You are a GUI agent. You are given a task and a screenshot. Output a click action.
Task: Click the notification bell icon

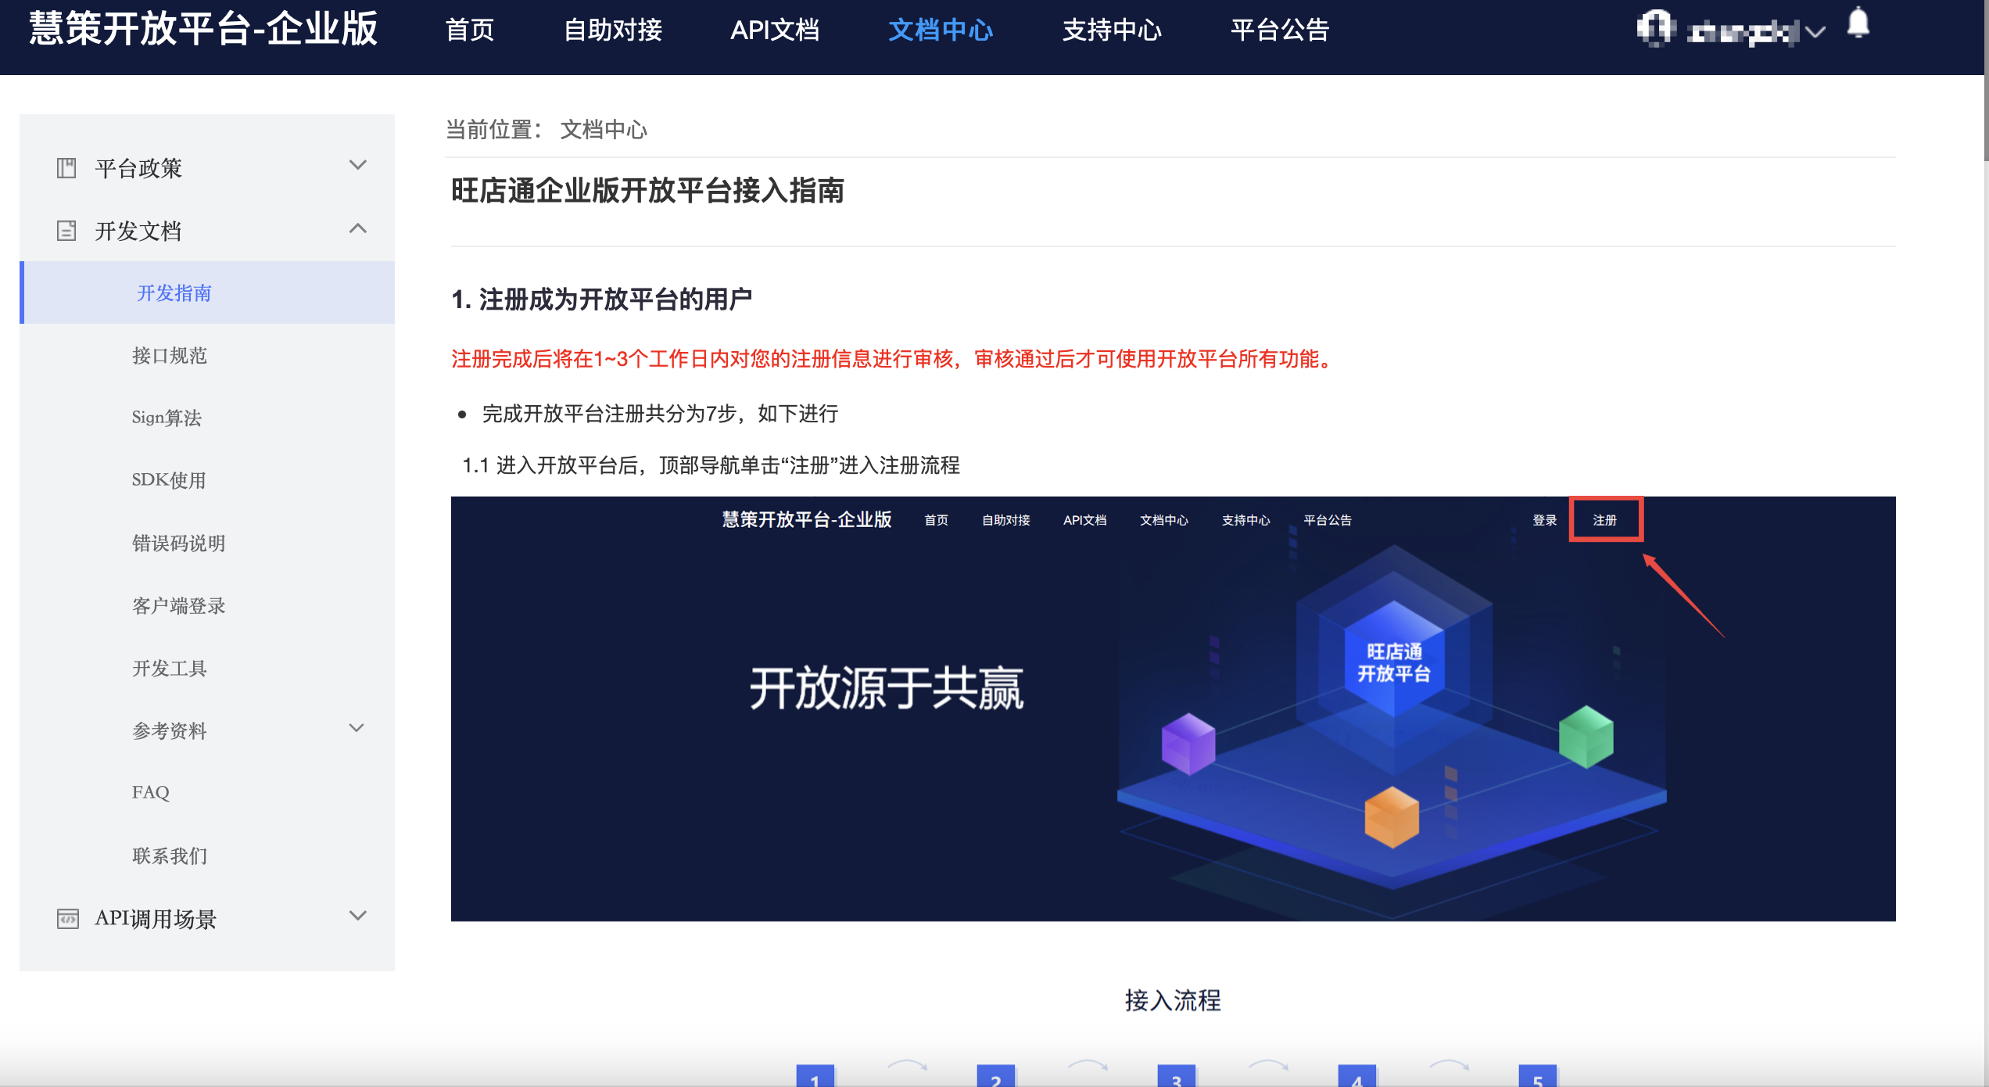point(1858,23)
